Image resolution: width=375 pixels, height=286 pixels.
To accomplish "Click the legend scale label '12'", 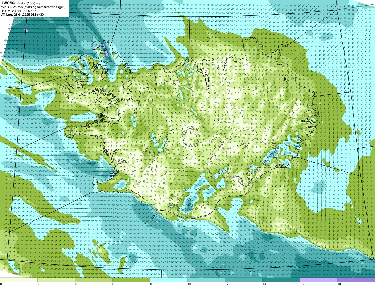I will (227, 284).
